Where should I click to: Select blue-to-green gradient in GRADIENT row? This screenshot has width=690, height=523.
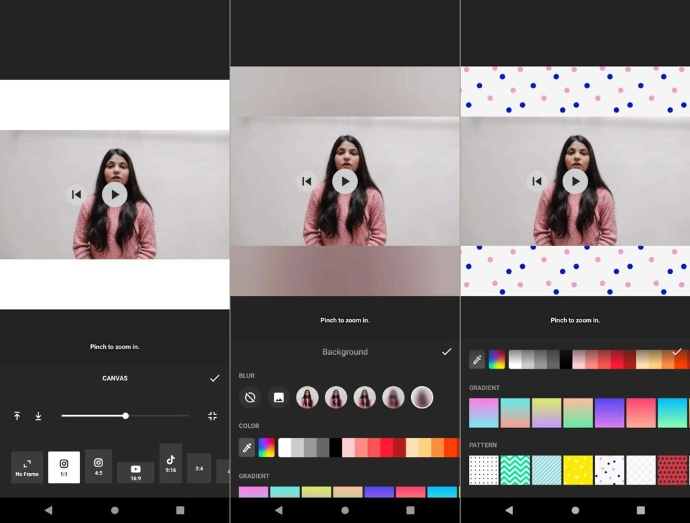[672, 413]
